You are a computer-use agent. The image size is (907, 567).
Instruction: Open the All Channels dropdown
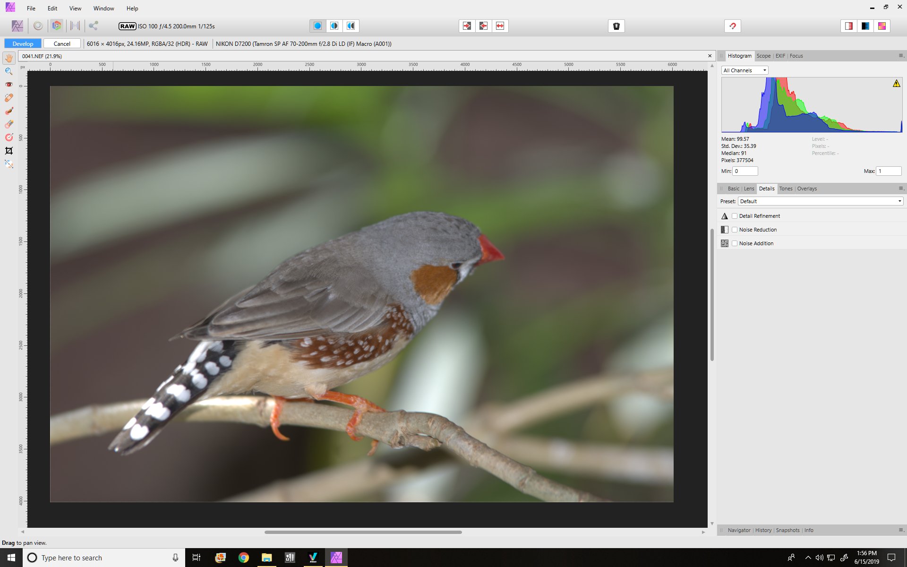[744, 70]
